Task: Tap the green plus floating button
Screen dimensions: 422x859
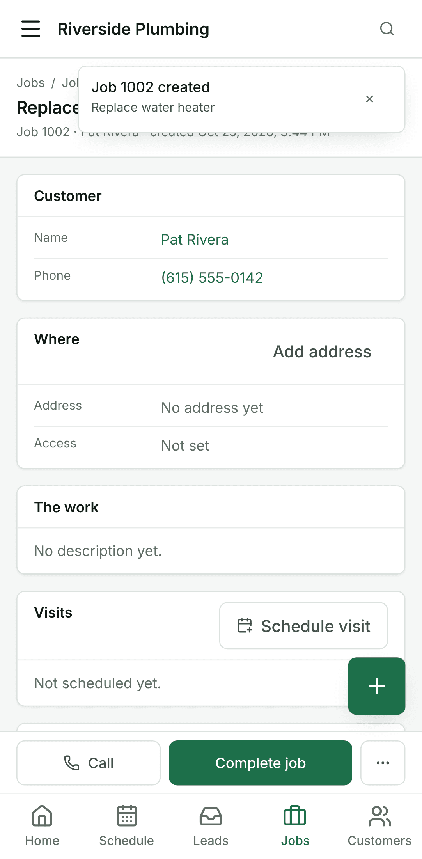Action: [377, 686]
